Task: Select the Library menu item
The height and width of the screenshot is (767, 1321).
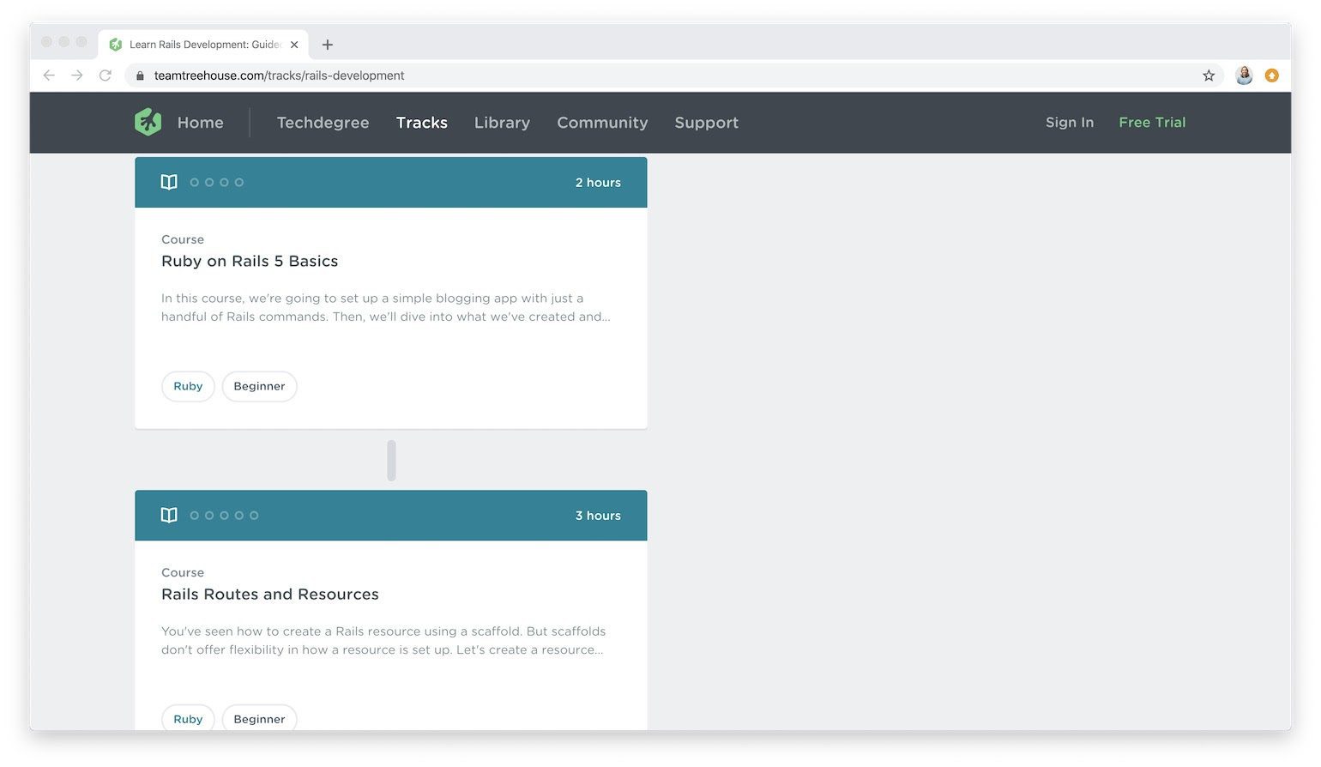Action: [x=501, y=123]
